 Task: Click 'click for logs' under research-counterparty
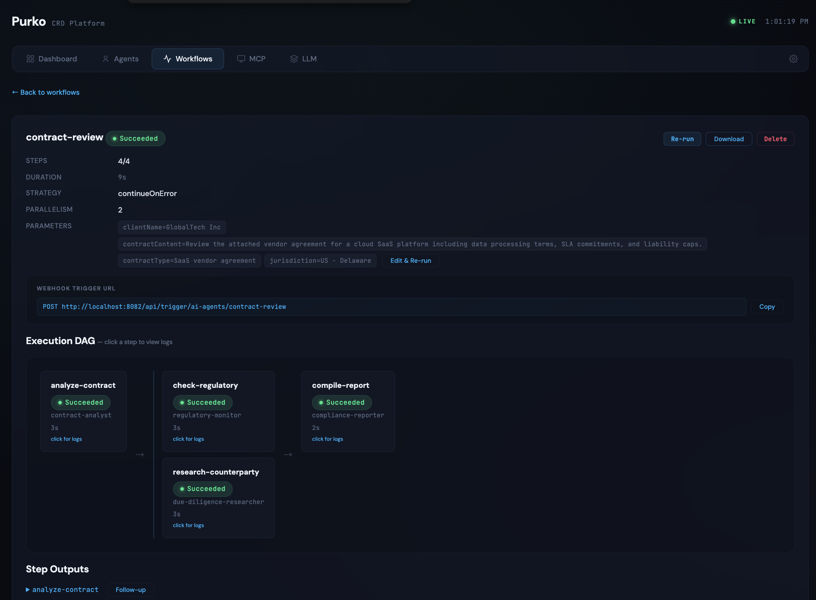point(188,525)
